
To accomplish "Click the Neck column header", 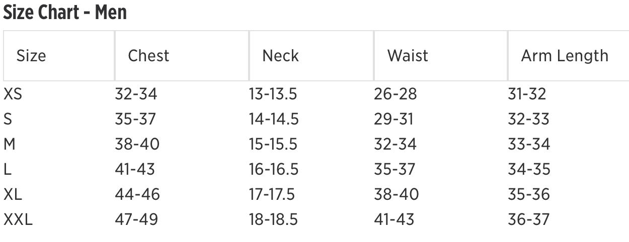I will pyautogui.click(x=280, y=56).
